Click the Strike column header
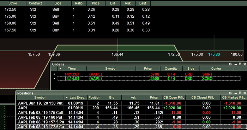 tap(13, 3)
